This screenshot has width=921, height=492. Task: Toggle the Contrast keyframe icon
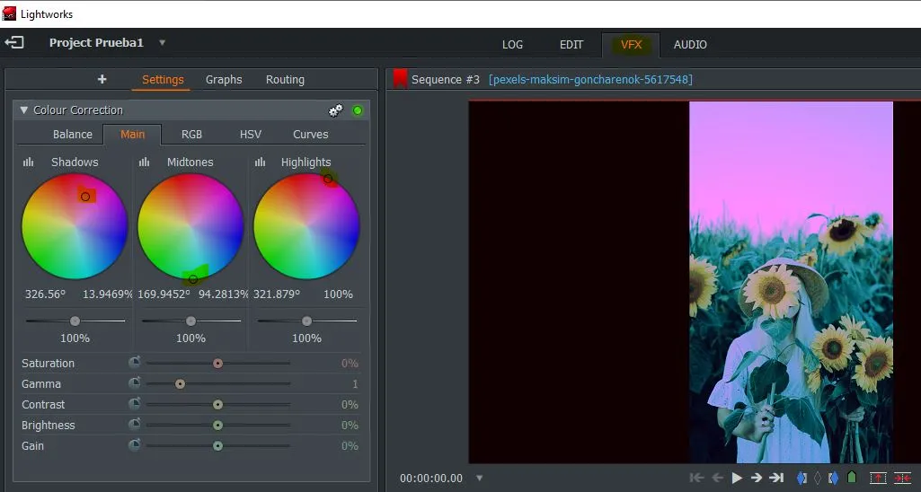(135, 404)
